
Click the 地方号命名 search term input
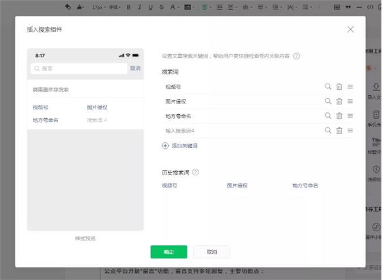pyautogui.click(x=242, y=116)
